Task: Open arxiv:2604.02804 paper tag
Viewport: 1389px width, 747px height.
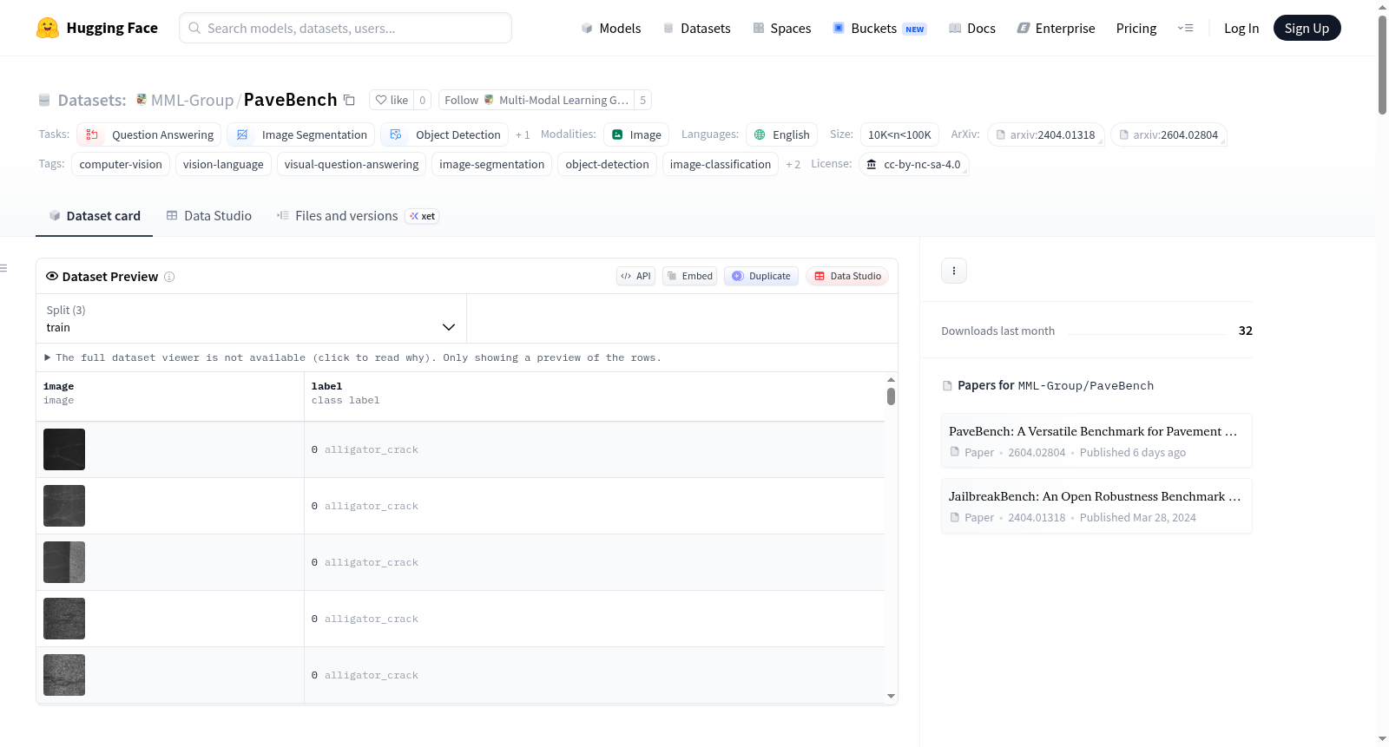Action: tap(1168, 134)
